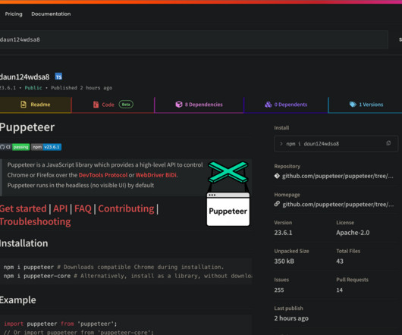Open the 8 Dependencies tab
402x335 pixels.
(x=199, y=105)
